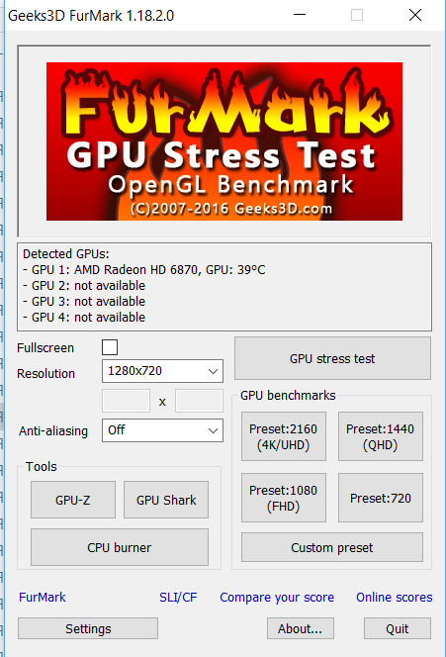Open the FurMark link
The width and height of the screenshot is (446, 657).
(43, 597)
